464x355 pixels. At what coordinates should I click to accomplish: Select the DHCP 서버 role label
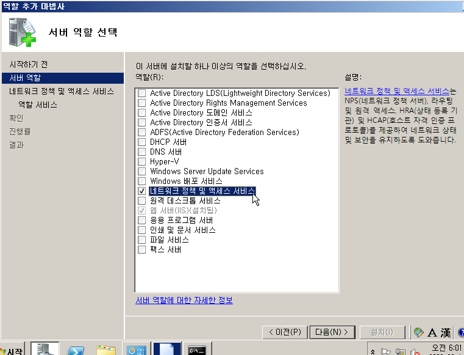[168, 142]
